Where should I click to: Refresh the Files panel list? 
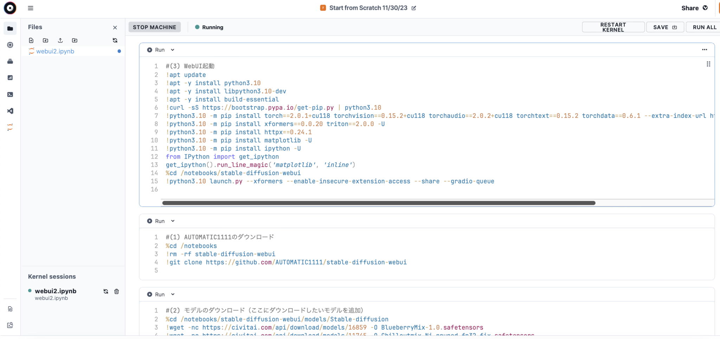115,40
